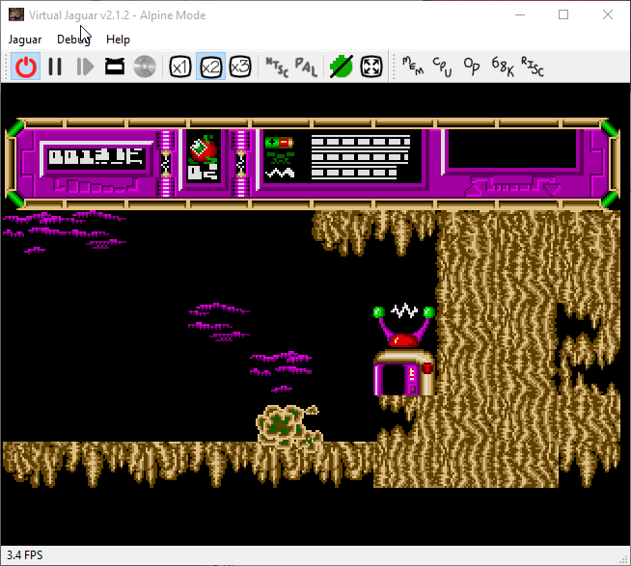The width and height of the screenshot is (631, 566).
Task: Click the red Power button in toolbar
Action: (x=26, y=67)
